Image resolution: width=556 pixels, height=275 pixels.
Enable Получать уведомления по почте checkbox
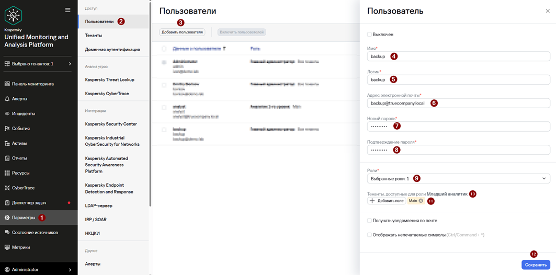369,221
